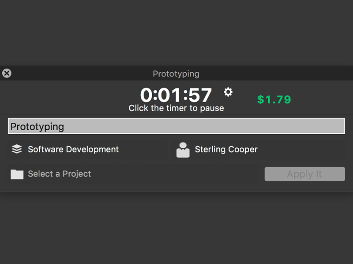Viewport: 353px width, 264px height.
Task: Click the "Click the timer to pause" hint
Action: [176, 108]
